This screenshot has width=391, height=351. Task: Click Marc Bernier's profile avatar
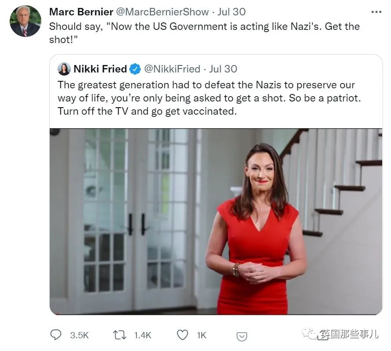[x=26, y=21]
